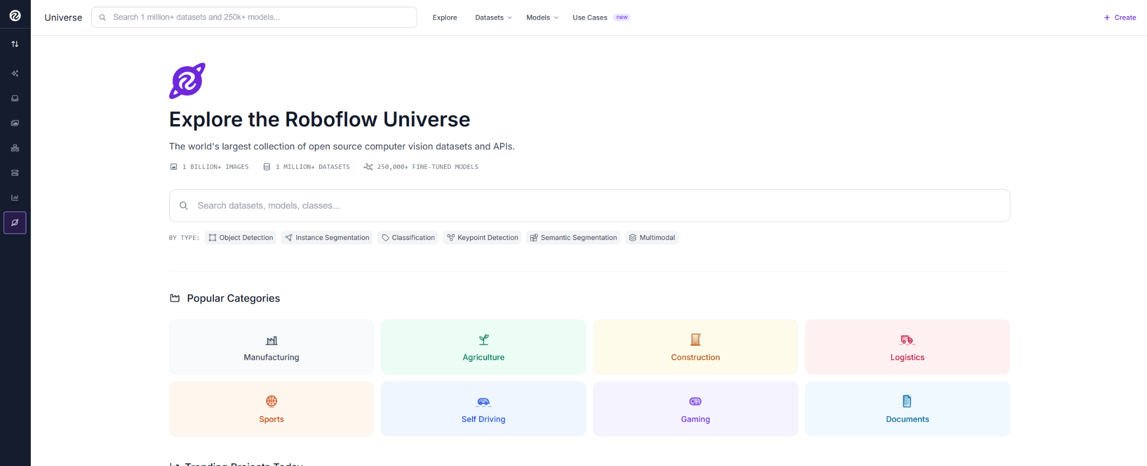Screen dimensions: 1147x466
Task: Click the Popular Categories folder icon
Action: [175, 298]
